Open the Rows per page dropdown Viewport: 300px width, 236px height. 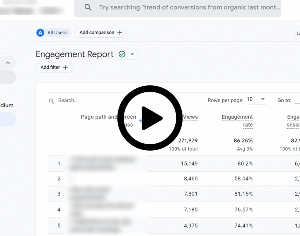256,99
